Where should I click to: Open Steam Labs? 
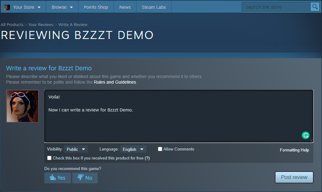154,7
